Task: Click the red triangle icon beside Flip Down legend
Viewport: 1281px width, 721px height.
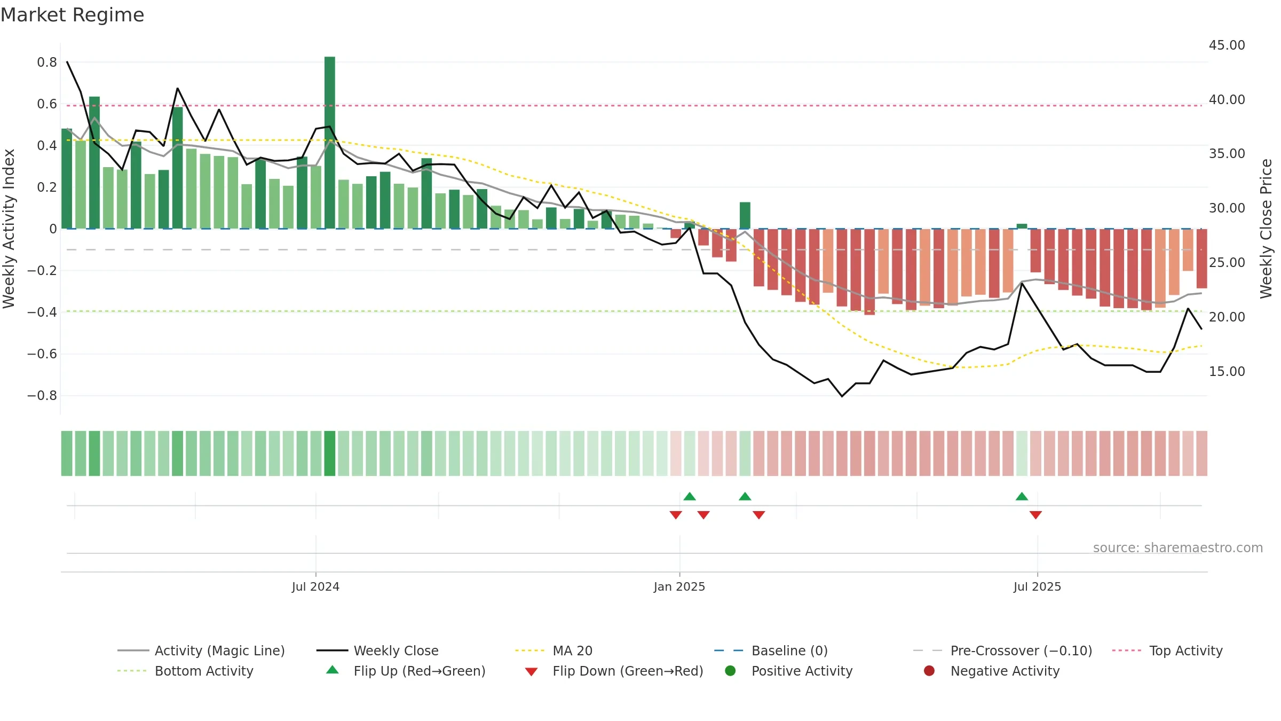Action: pyautogui.click(x=531, y=672)
